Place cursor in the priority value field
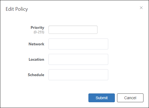This screenshot has height=108, width=149. [x=73, y=30]
